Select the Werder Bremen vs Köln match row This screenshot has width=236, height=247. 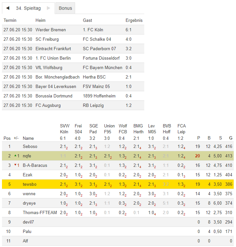click(x=73, y=30)
